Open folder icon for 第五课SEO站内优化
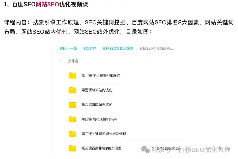238x159 pixels. [72, 90]
